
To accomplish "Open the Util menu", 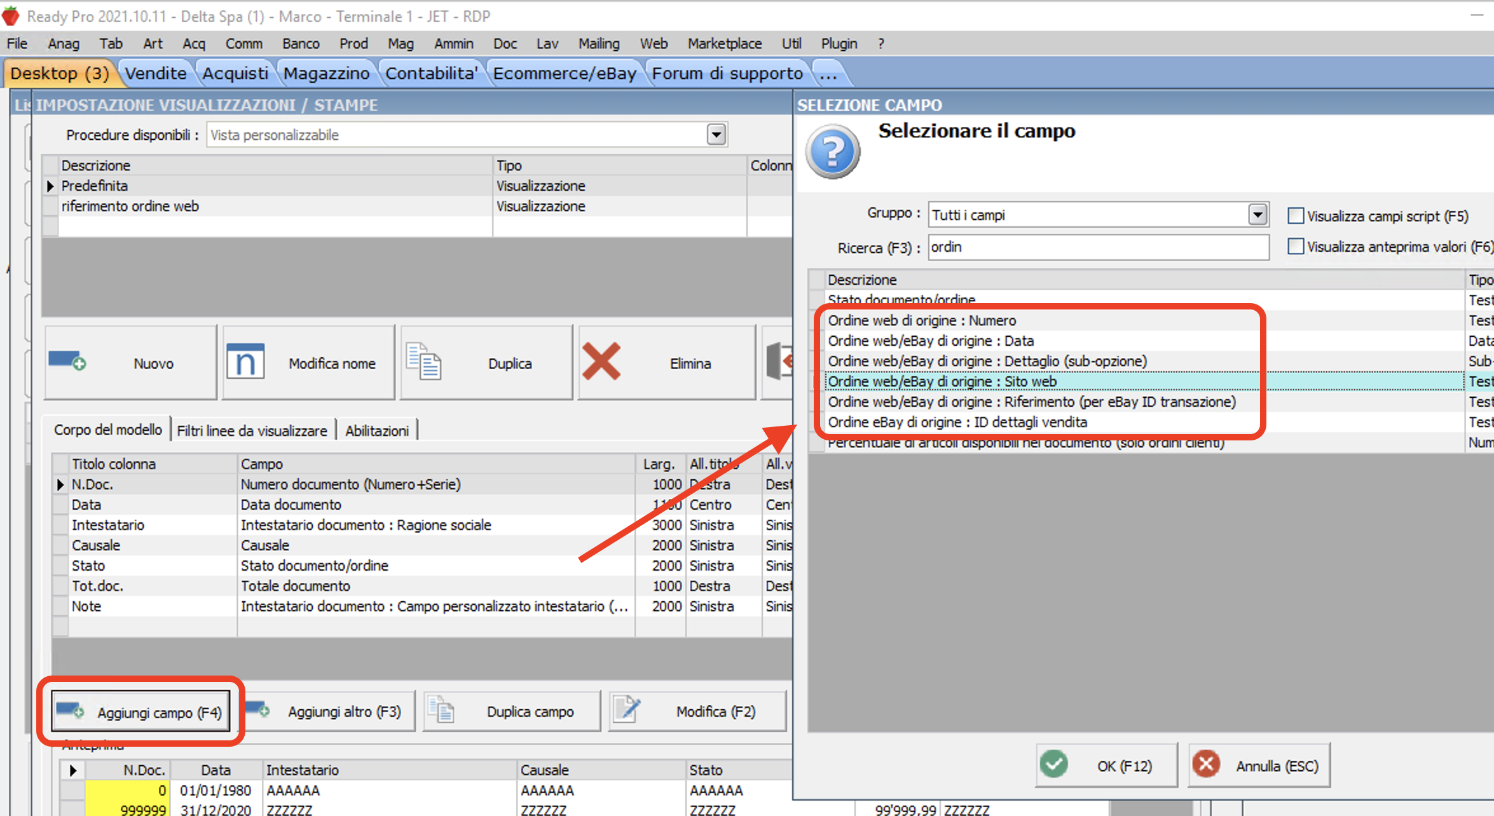I will [x=792, y=44].
